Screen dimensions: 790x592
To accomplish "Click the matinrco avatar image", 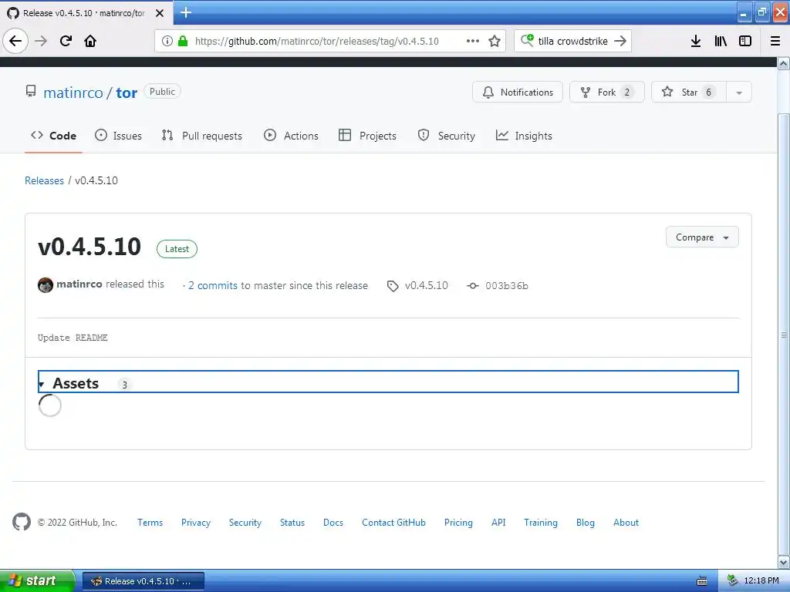I will 46,285.
